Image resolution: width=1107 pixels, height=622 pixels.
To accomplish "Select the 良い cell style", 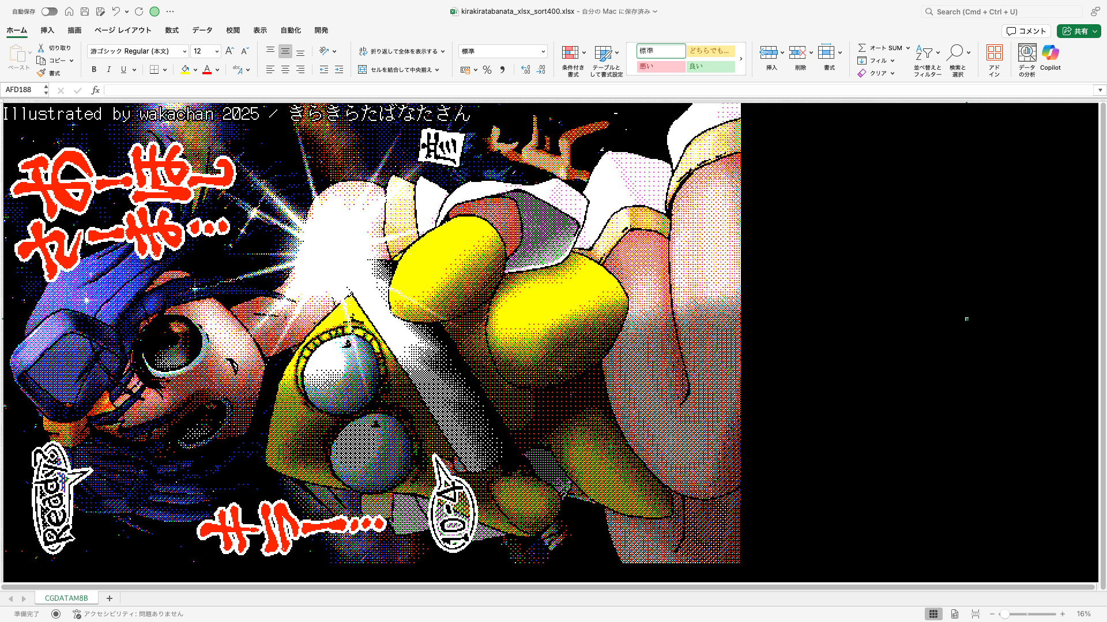I will (x=711, y=66).
